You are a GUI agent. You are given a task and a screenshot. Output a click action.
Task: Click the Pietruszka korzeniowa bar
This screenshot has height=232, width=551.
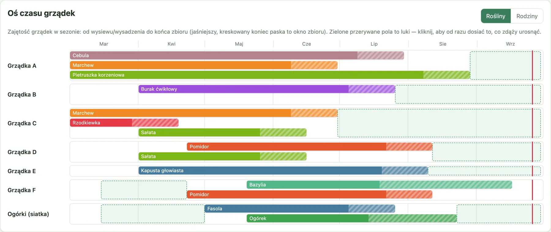click(x=270, y=75)
